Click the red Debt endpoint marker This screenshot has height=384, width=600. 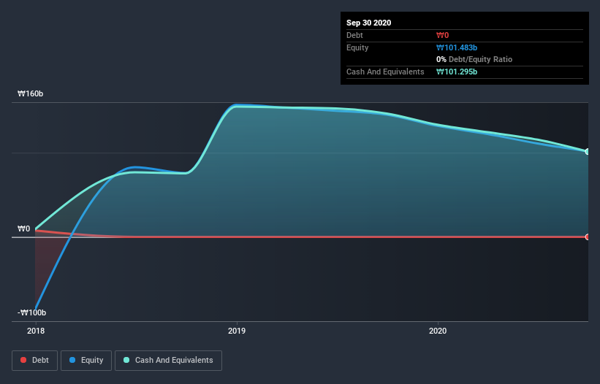[x=588, y=237]
